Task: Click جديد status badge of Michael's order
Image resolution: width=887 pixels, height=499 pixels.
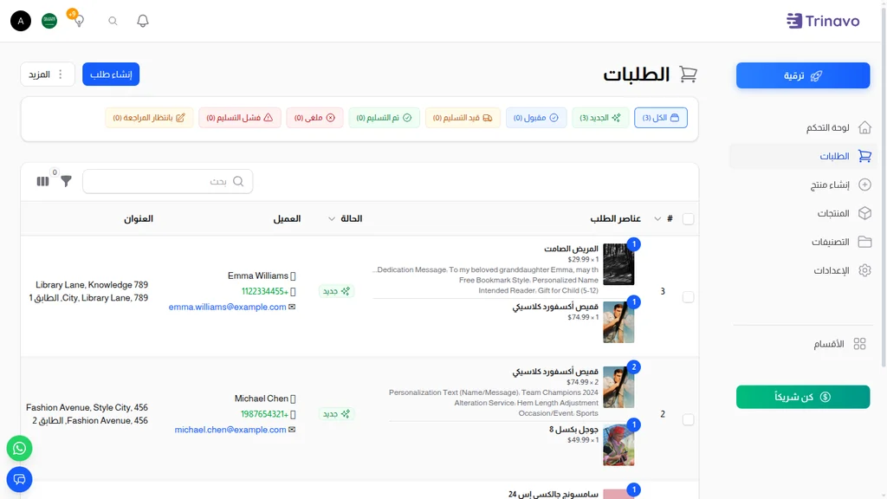Action: tap(337, 413)
